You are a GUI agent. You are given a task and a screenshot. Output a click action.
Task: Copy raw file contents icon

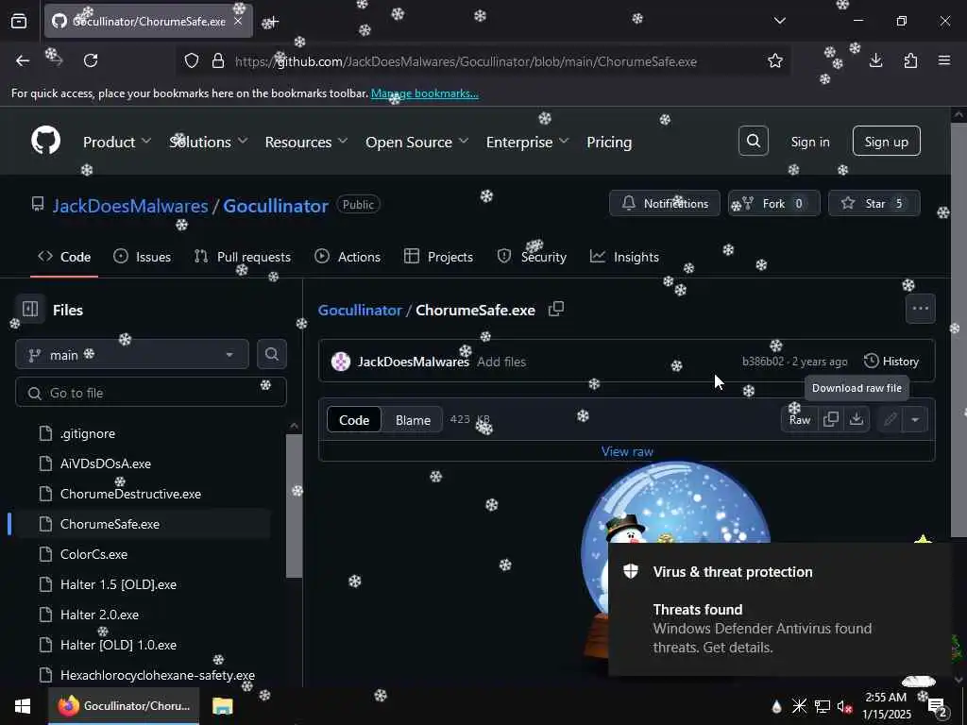point(831,419)
